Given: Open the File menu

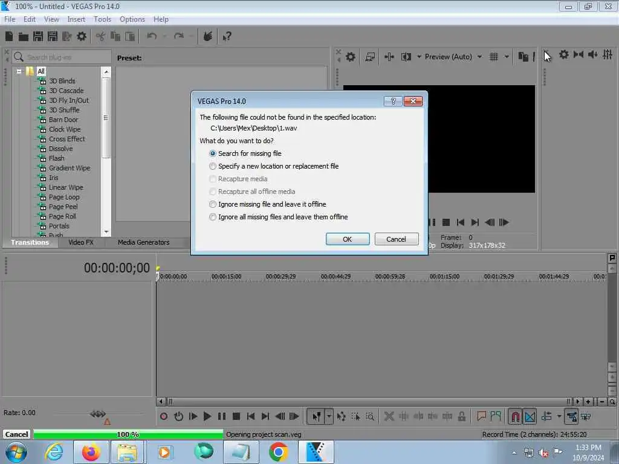Looking at the screenshot, I should [x=10, y=19].
